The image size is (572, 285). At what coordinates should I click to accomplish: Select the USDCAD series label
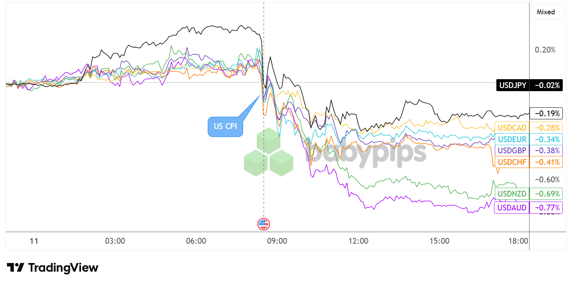512,128
